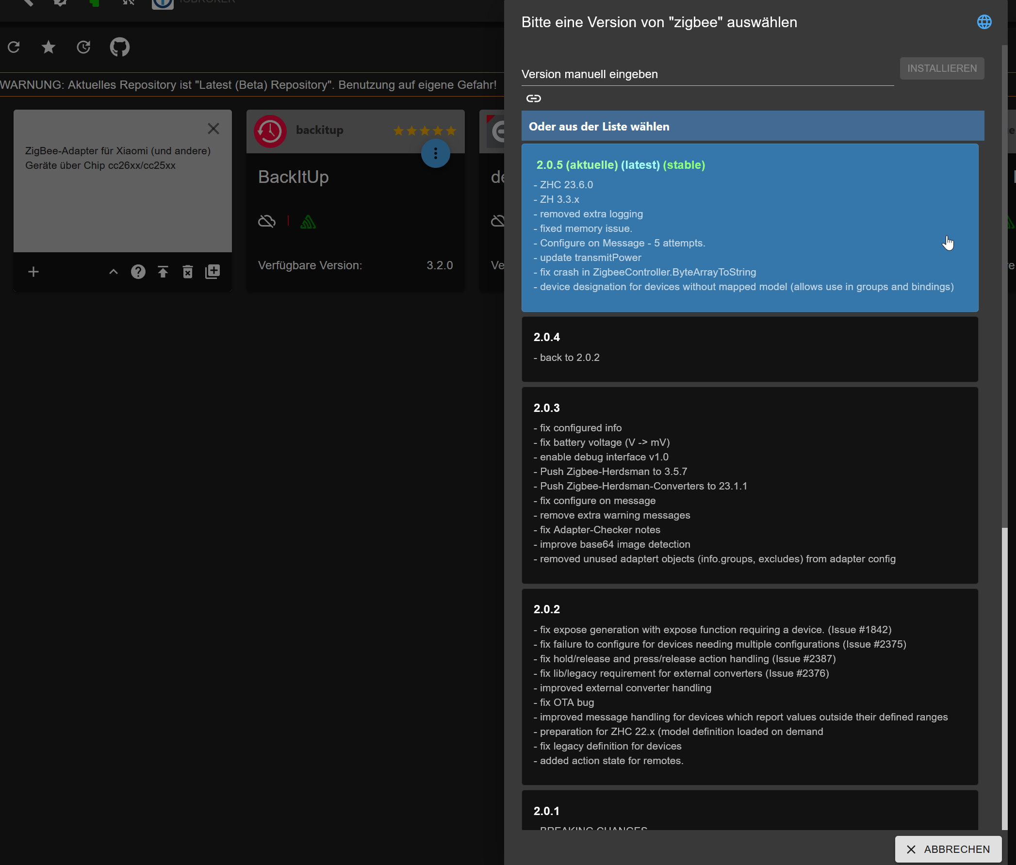1016x865 pixels.
Task: Click the install specific version icon
Action: coord(213,272)
